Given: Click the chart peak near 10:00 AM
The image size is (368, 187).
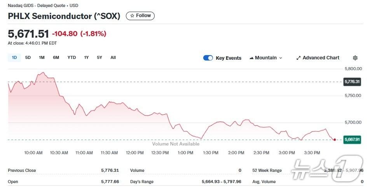Looking at the screenshot, I should coord(43,73).
